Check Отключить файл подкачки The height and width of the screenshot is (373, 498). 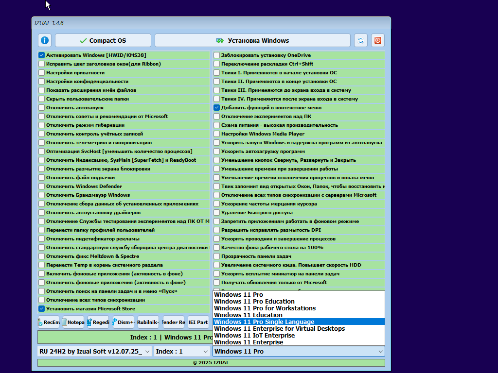point(42,178)
